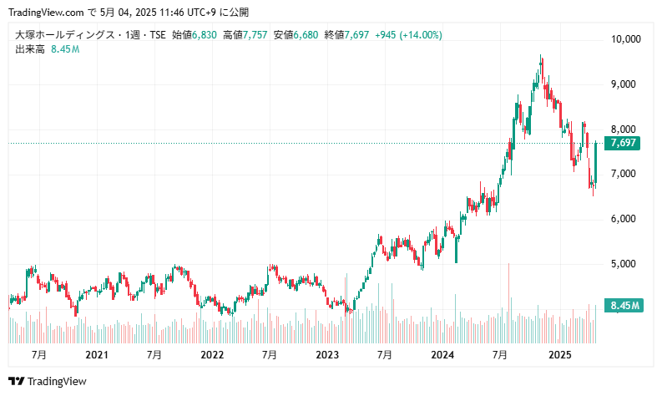The width and height of the screenshot is (662, 396).
Task: Click the 高値 7,757 high value
Action: (245, 34)
